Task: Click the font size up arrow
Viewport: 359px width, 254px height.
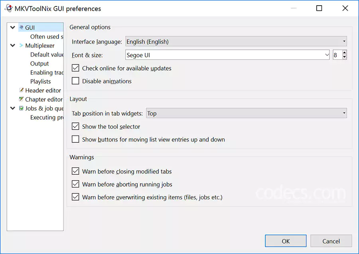Action: coord(344,52)
